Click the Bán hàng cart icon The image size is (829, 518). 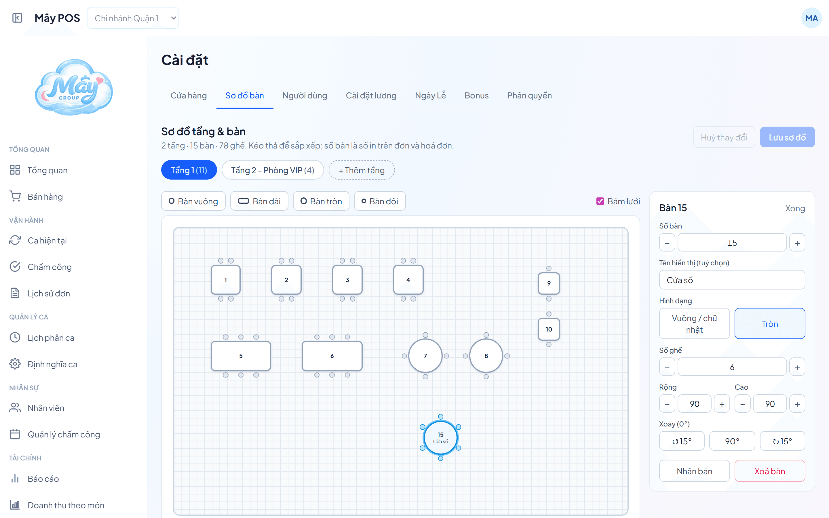click(x=15, y=196)
